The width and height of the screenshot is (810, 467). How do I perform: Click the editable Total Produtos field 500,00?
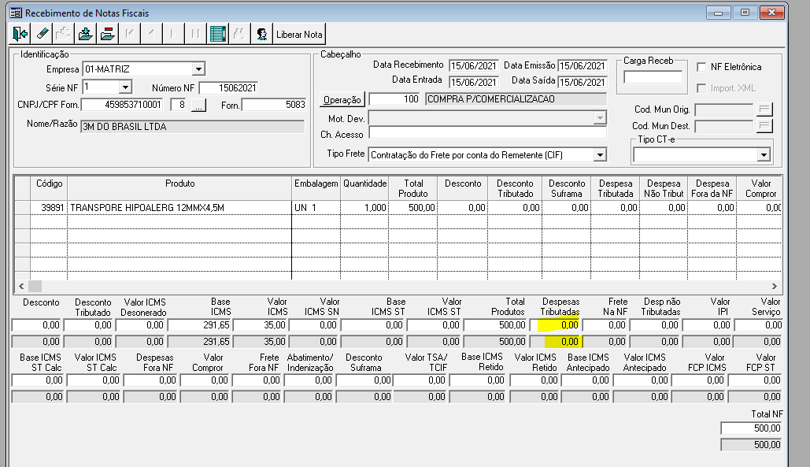(x=495, y=325)
